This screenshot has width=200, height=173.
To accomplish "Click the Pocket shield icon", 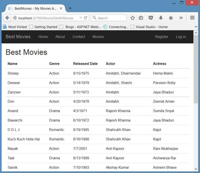I will tap(151, 18).
